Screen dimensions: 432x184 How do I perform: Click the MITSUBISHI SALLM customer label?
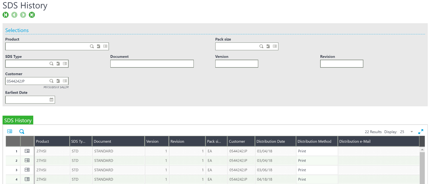point(56,87)
